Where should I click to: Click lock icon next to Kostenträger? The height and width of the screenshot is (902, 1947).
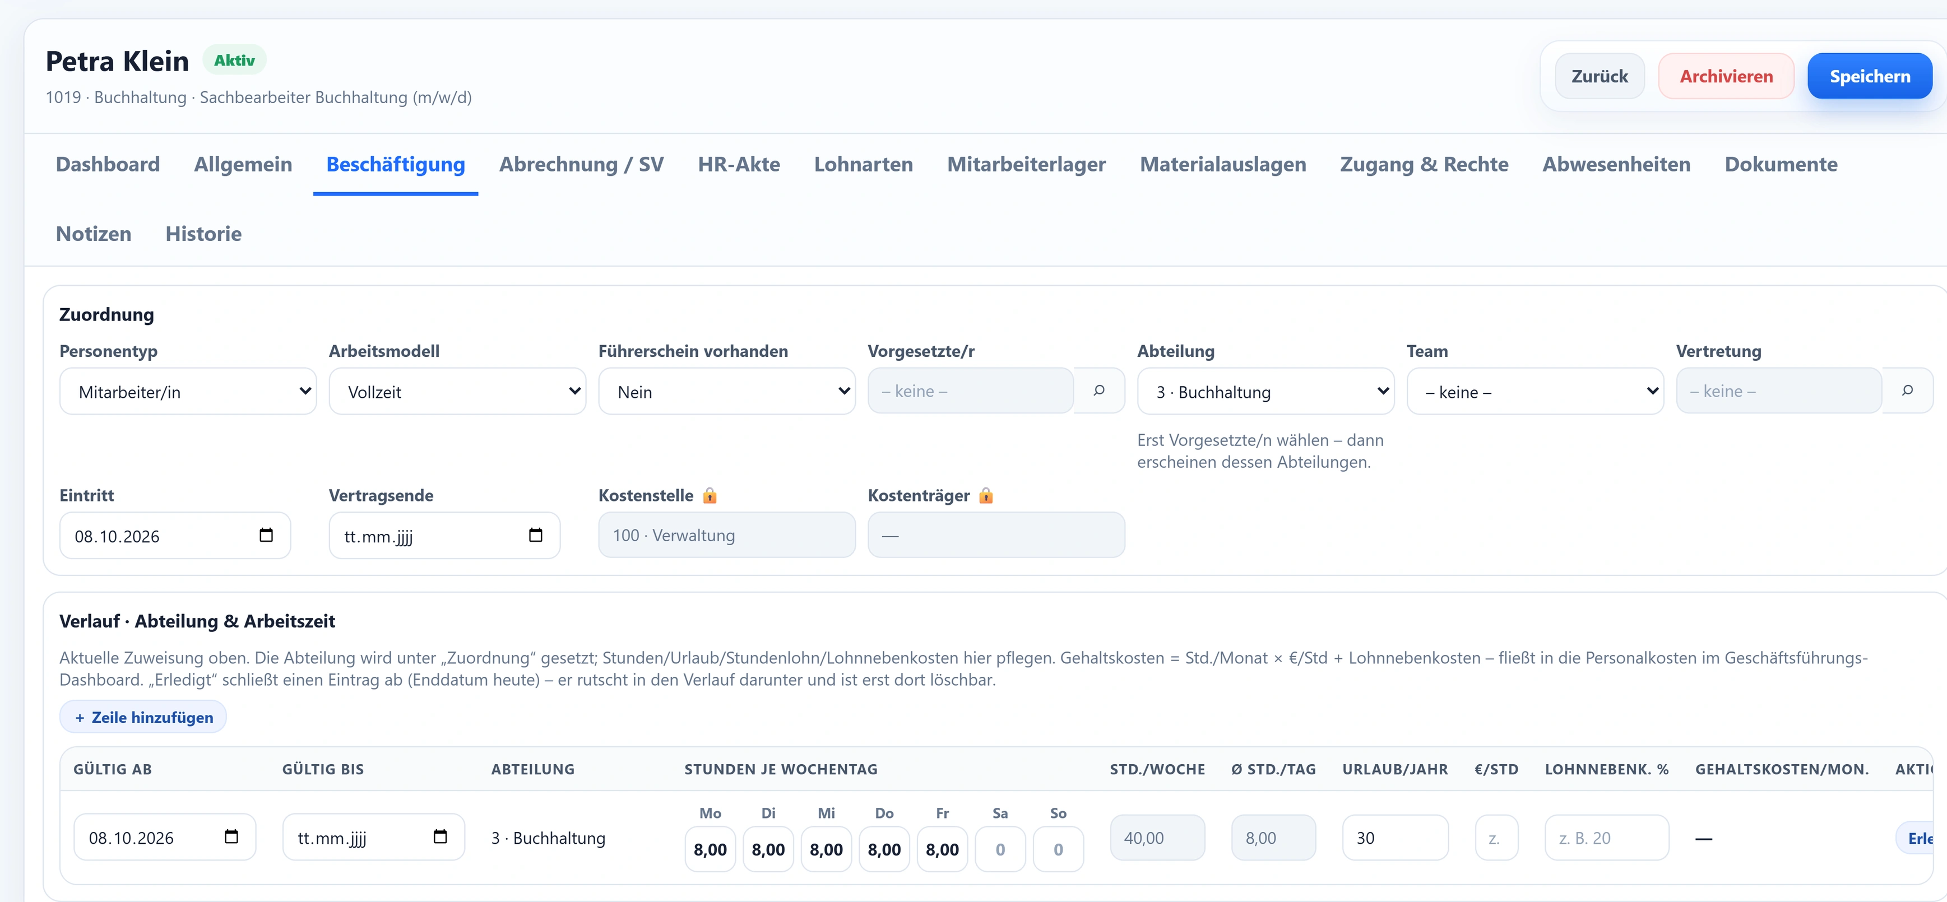pyautogui.click(x=986, y=496)
